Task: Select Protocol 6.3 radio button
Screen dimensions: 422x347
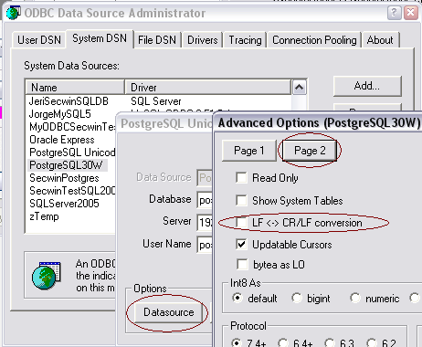Action: click(330, 342)
